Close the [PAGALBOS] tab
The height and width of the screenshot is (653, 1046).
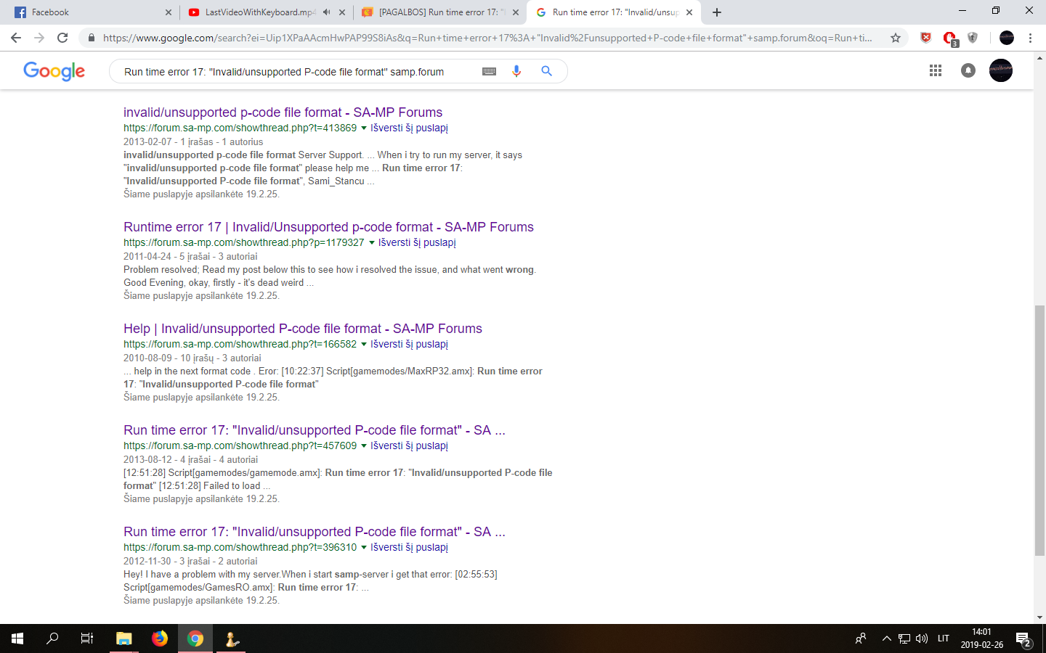(516, 12)
